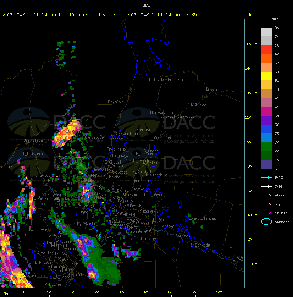Click the Clla.SanJose place label

(160, 113)
